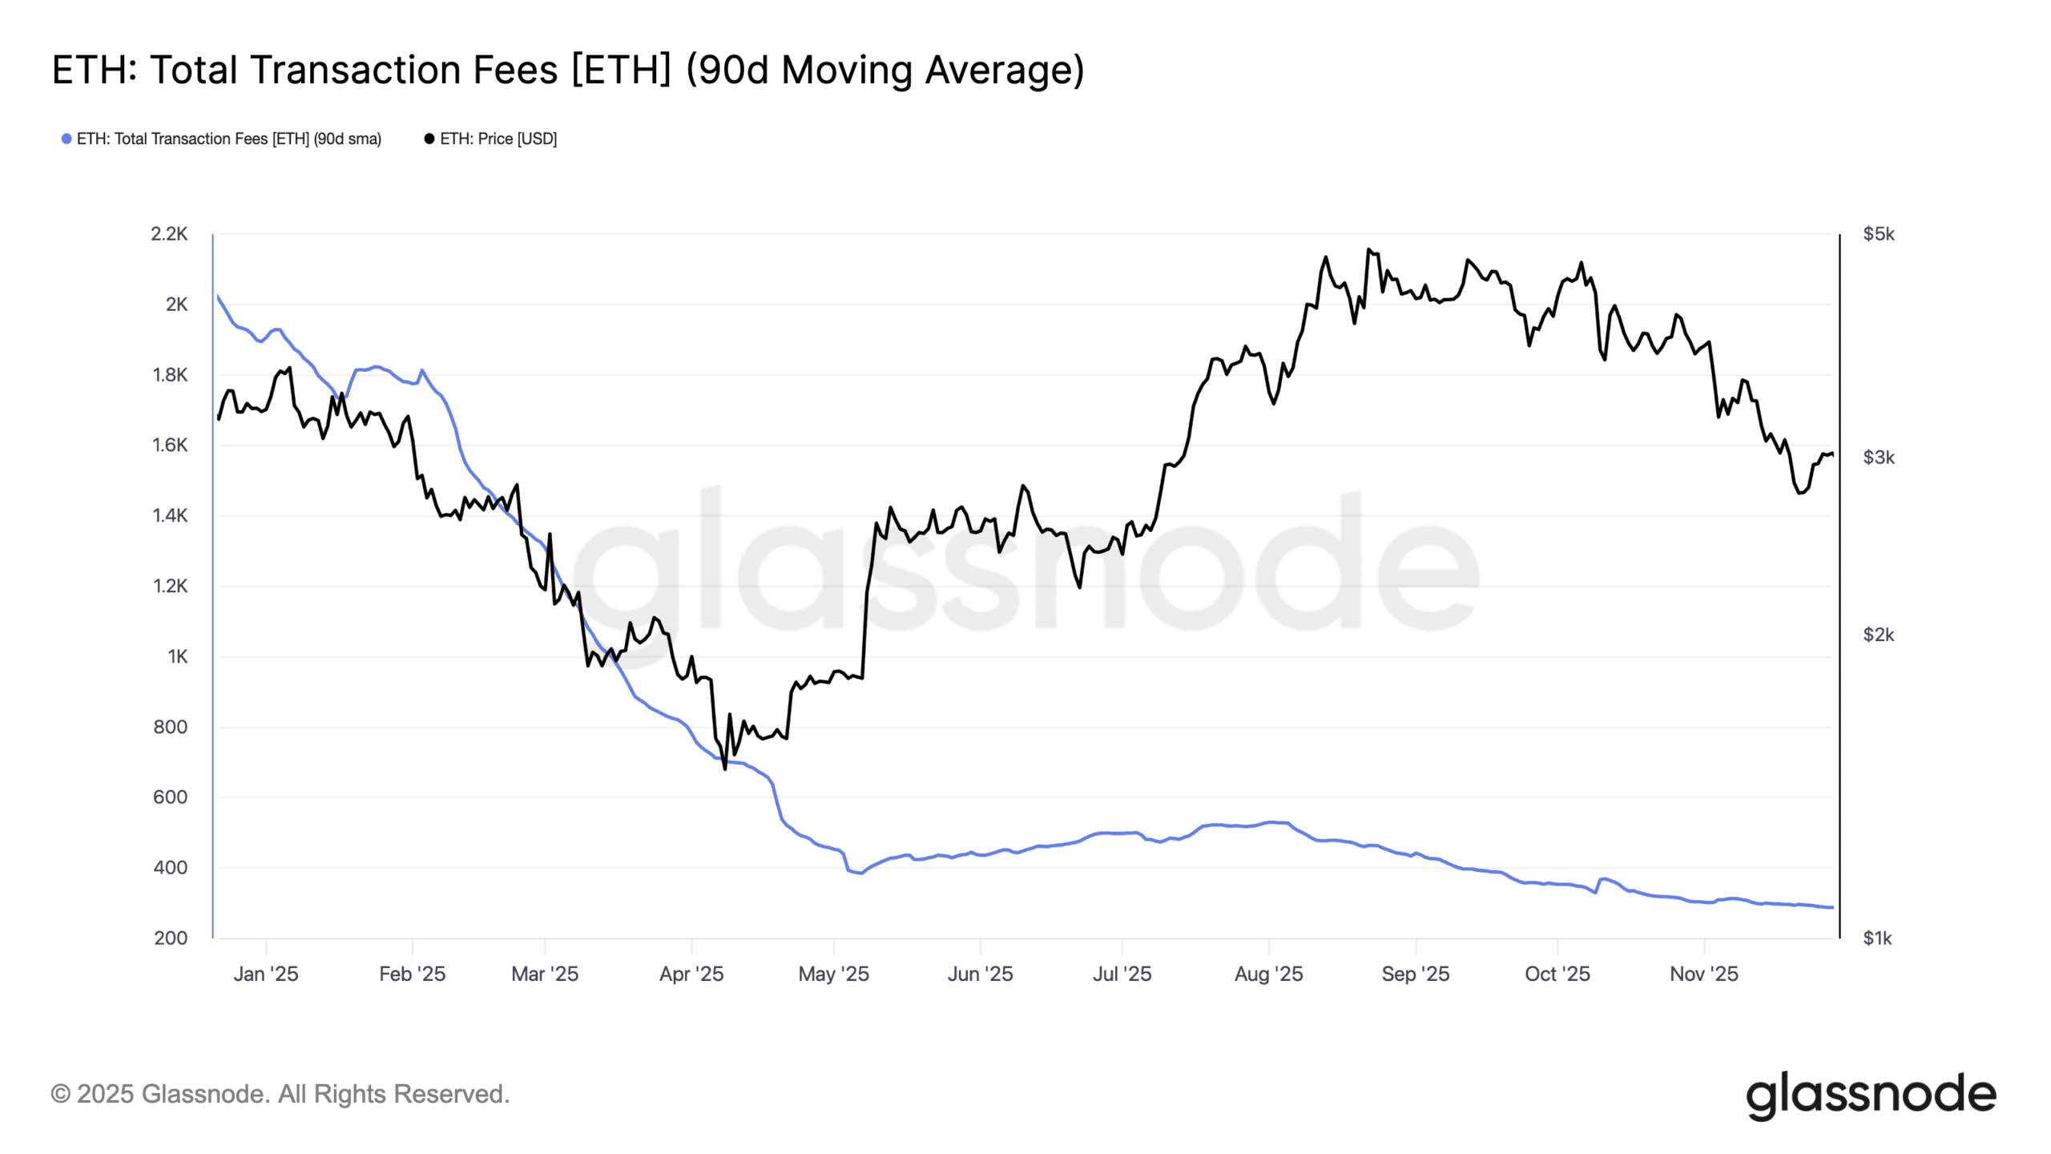2051x1154 pixels.
Task: Select the Jan '25 x-axis label
Action: pos(265,974)
